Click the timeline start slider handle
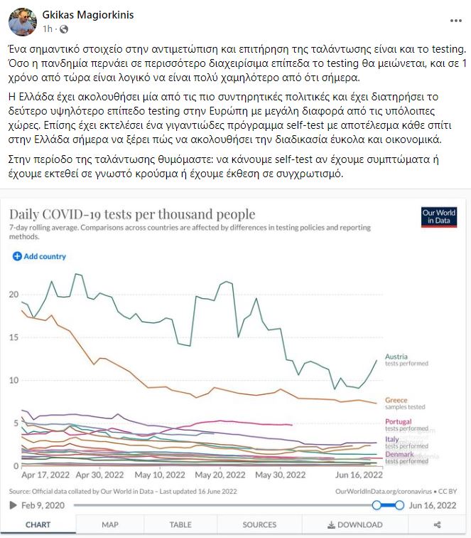This screenshot has height=538, width=471. (x=377, y=505)
